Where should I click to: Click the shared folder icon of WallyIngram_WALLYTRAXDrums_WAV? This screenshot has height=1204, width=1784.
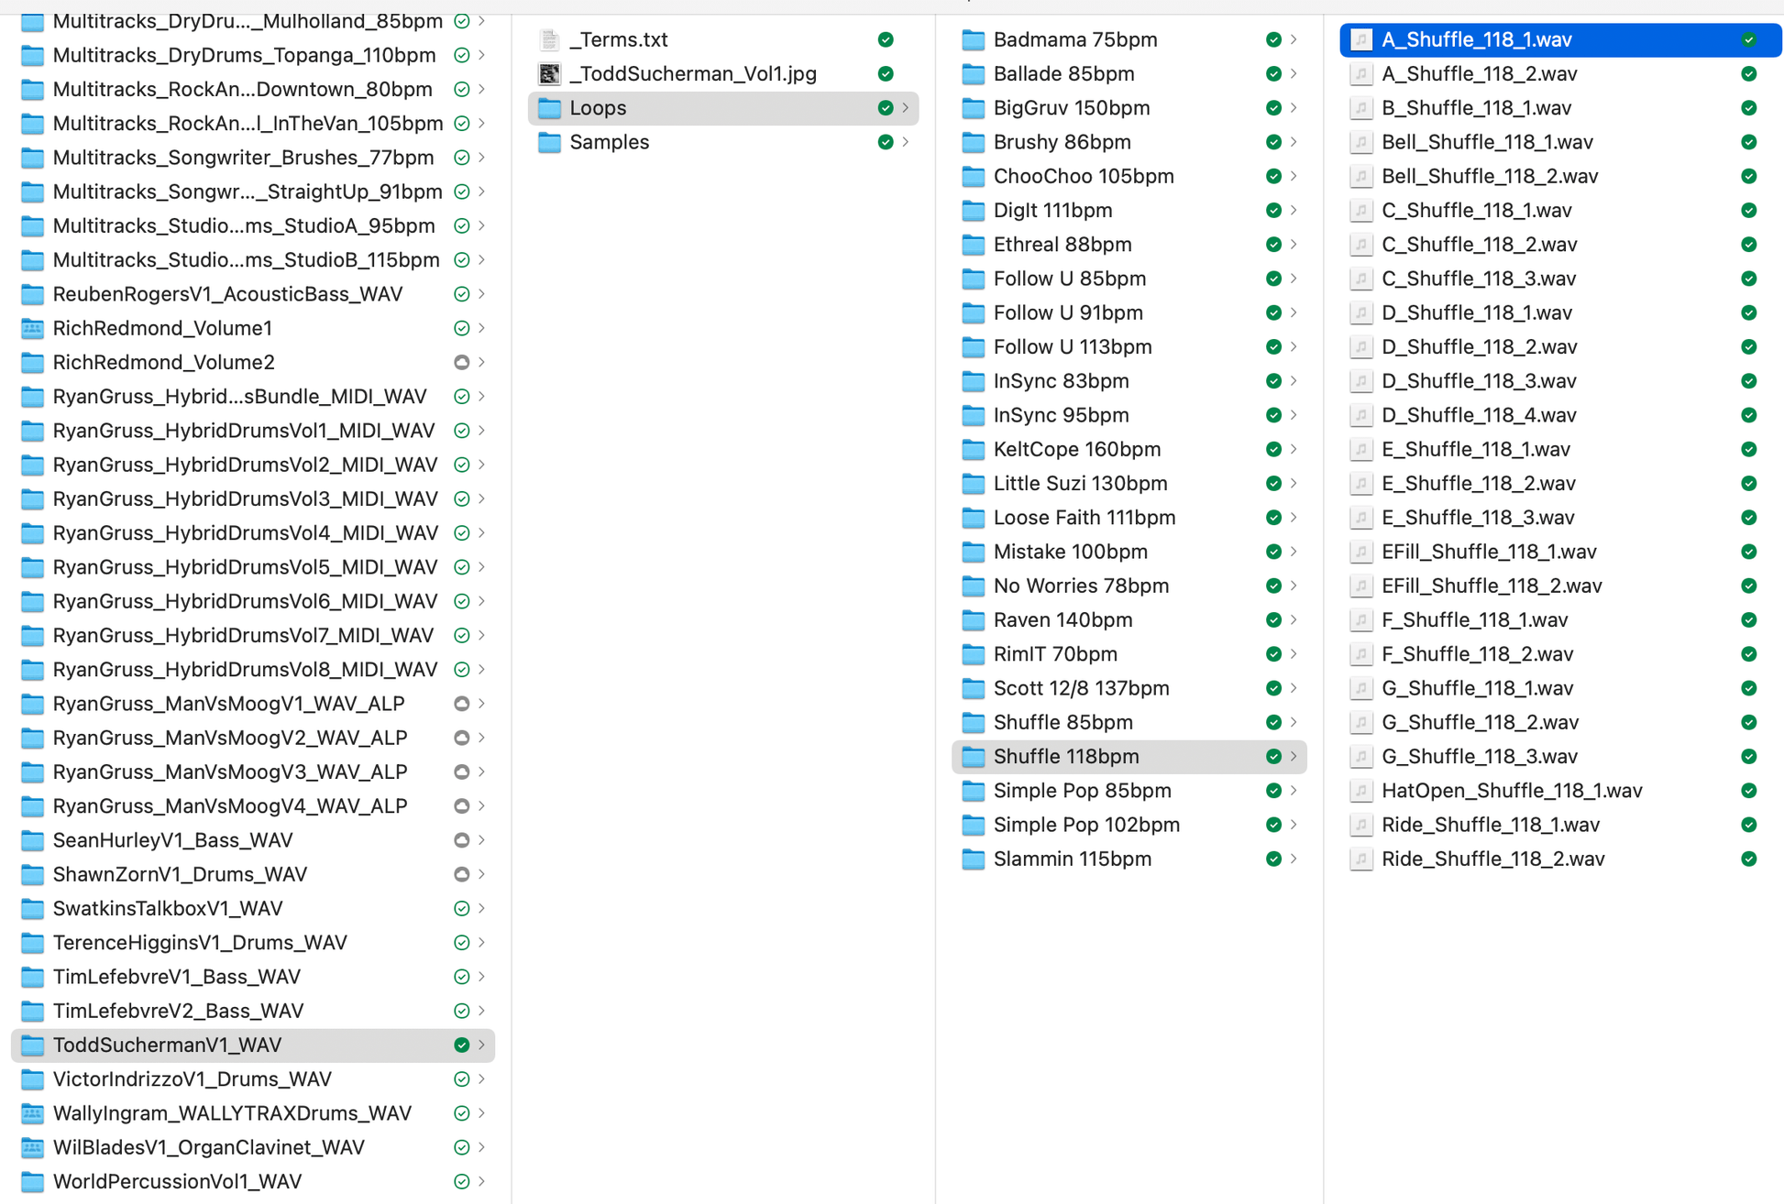coord(32,1113)
